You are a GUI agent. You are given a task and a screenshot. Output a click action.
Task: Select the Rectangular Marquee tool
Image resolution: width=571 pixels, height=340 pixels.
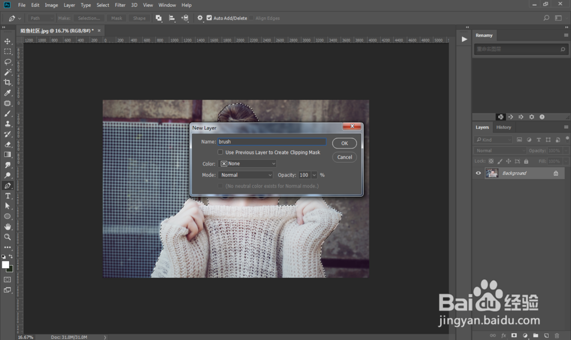pos(7,52)
